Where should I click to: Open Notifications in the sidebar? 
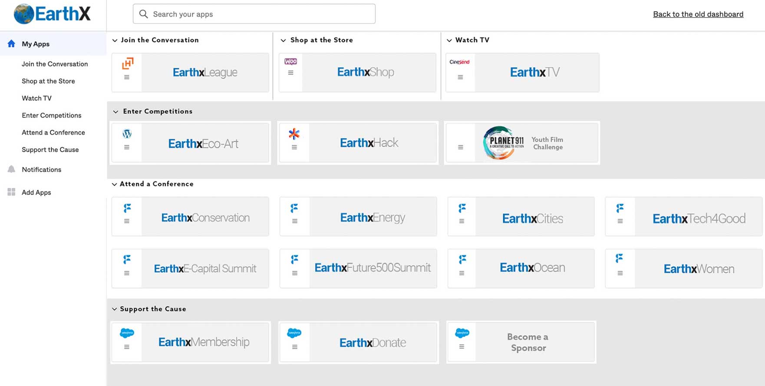pyautogui.click(x=42, y=169)
